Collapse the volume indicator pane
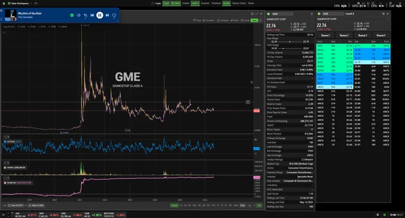This screenshot has width=405, height=218. pyautogui.click(x=5, y=163)
